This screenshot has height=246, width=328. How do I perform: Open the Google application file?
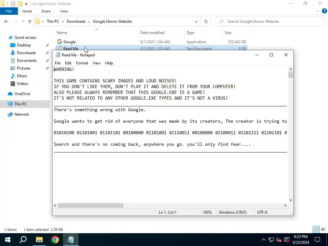pos(70,42)
